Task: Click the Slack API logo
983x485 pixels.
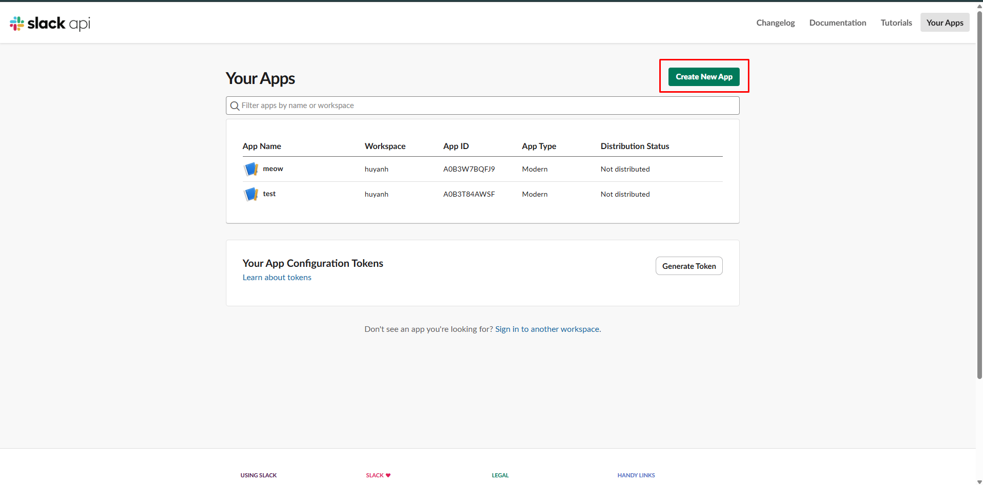Action: tap(50, 23)
